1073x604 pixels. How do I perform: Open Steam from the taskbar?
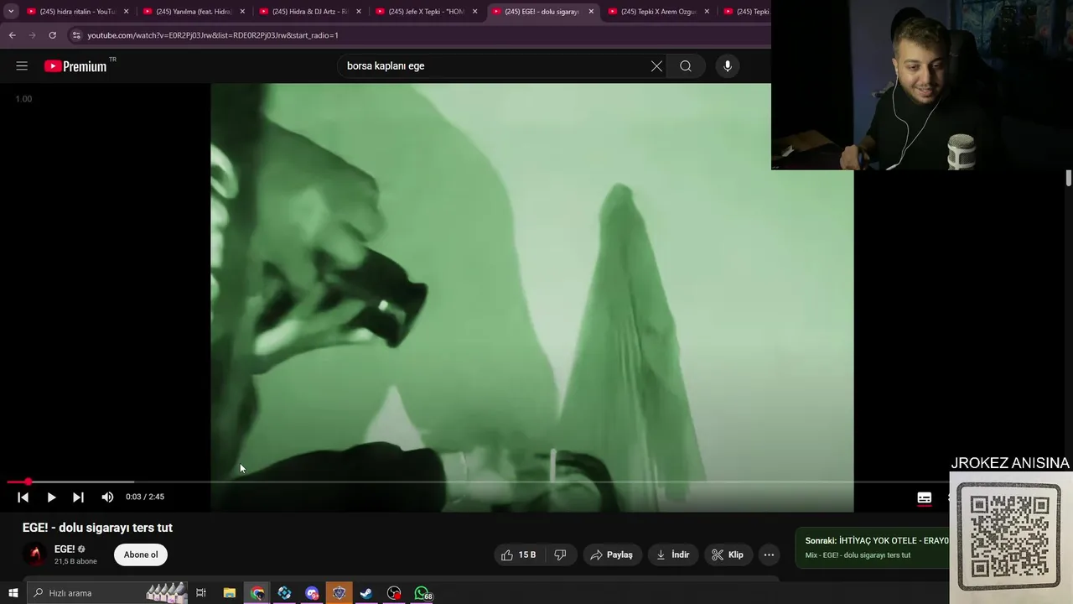click(x=366, y=593)
